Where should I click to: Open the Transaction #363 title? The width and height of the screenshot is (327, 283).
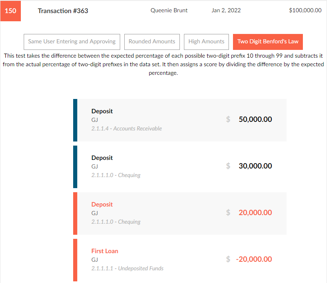pos(63,11)
